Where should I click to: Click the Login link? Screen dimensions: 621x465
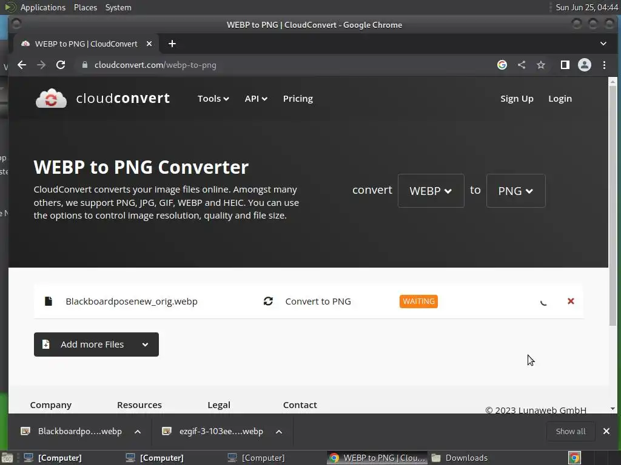pyautogui.click(x=560, y=99)
